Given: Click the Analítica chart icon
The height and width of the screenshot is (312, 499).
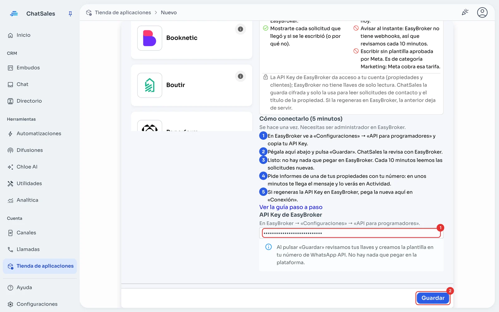Looking at the screenshot, I should coord(10,200).
